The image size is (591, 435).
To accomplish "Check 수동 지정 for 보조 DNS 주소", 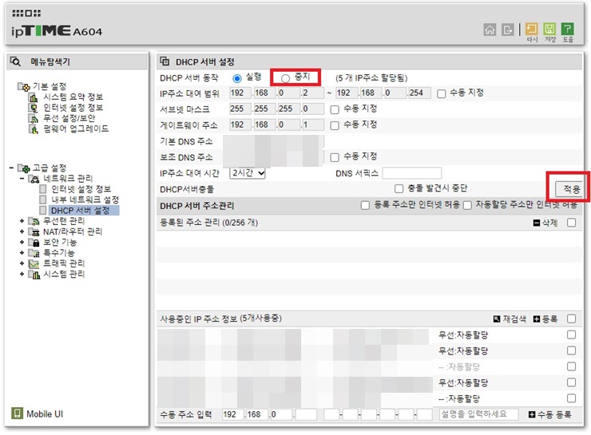I will click(x=335, y=157).
